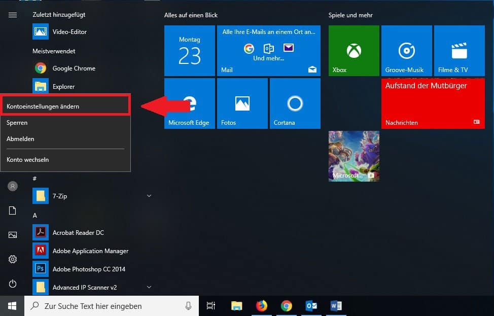Open the Fotos tile
Screen dimensions: 494x316
point(242,103)
